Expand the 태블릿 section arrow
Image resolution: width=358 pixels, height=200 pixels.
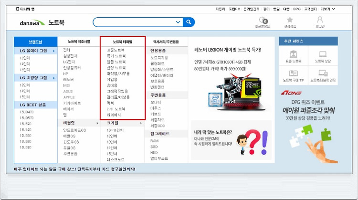pos(97,123)
